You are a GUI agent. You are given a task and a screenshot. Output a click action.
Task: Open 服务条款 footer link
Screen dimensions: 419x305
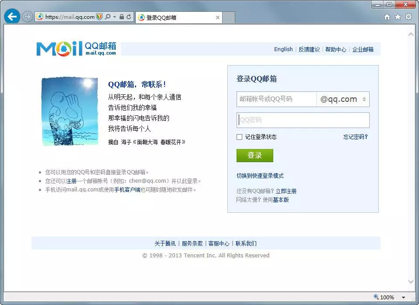[192, 243]
